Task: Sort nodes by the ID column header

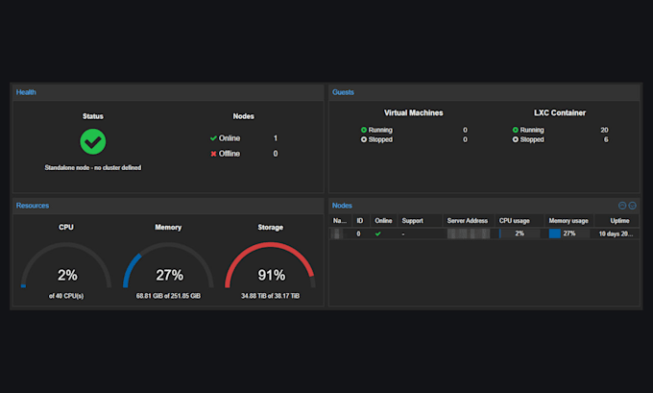Action: click(x=360, y=221)
